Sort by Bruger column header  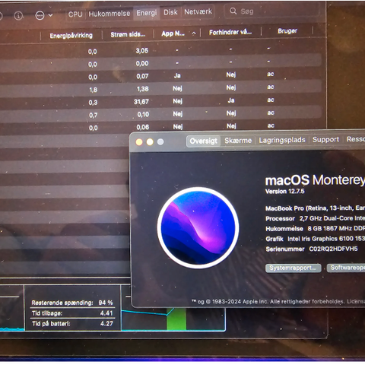287,31
